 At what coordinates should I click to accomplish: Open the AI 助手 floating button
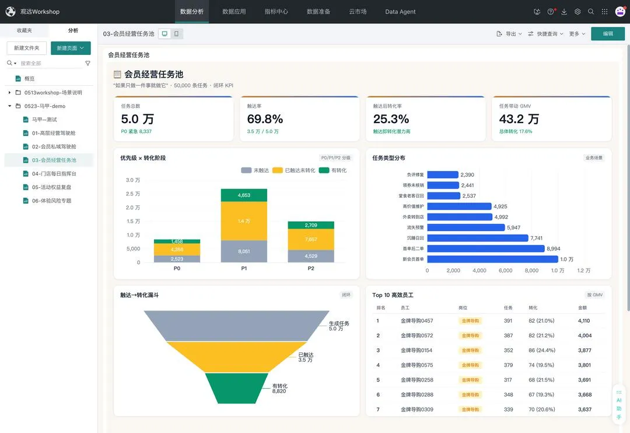[619, 405]
